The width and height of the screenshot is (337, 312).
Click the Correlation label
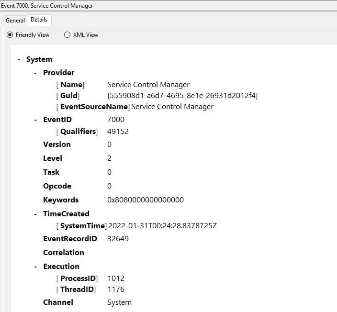coord(64,253)
